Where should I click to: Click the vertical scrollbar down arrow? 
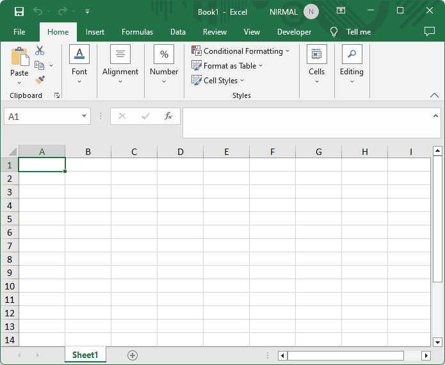point(437,343)
